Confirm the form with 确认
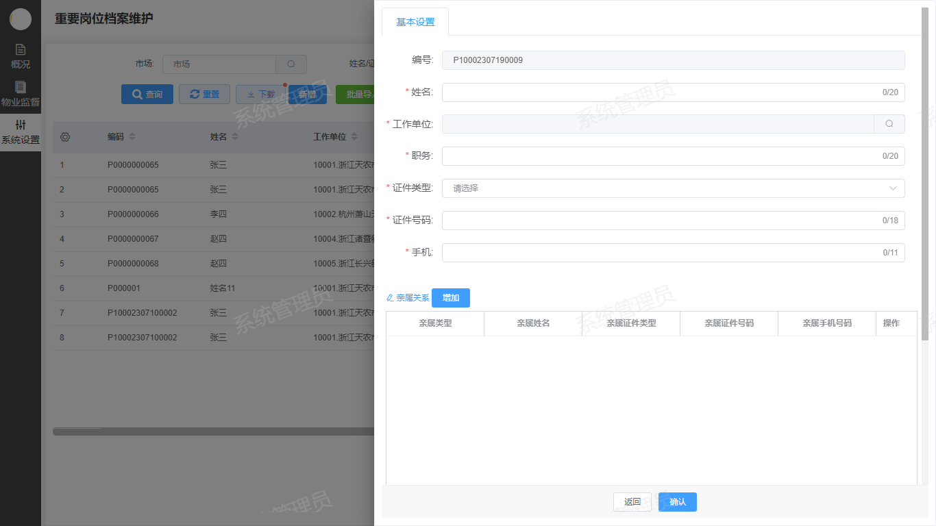Viewport: 936px width, 526px height. coord(677,502)
